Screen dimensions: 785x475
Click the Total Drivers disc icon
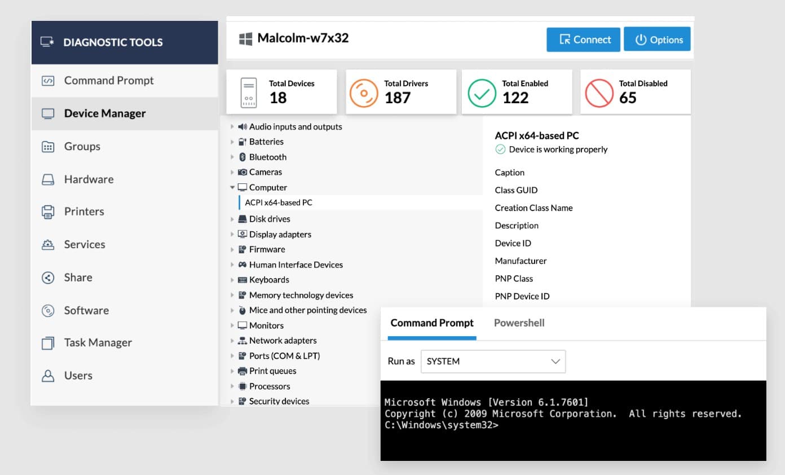coord(364,93)
